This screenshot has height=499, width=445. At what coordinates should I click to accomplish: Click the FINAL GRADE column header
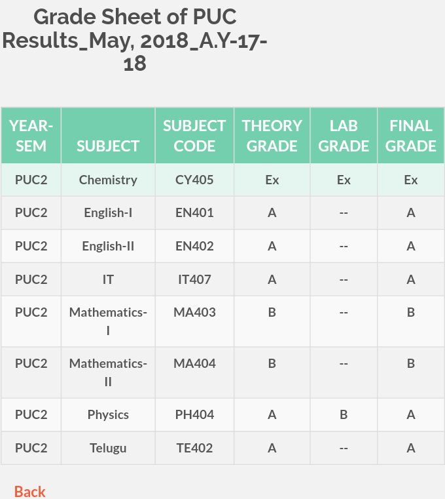click(411, 136)
